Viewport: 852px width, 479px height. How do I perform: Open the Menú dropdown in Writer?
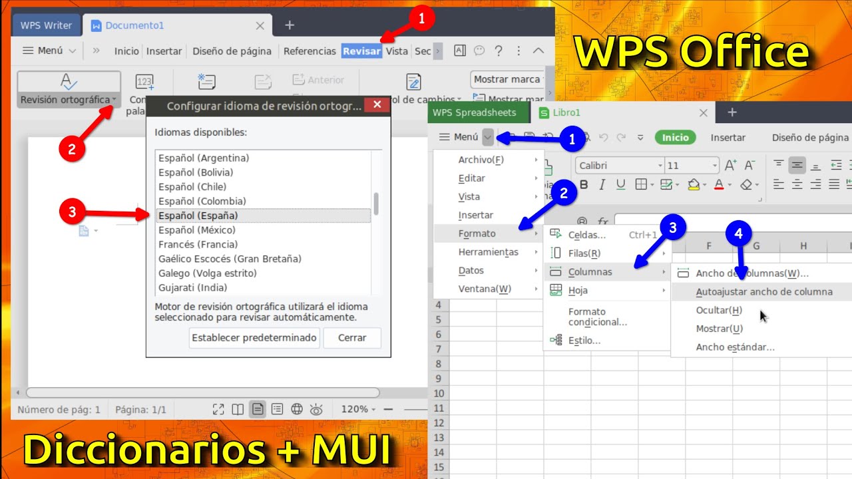tap(73, 51)
